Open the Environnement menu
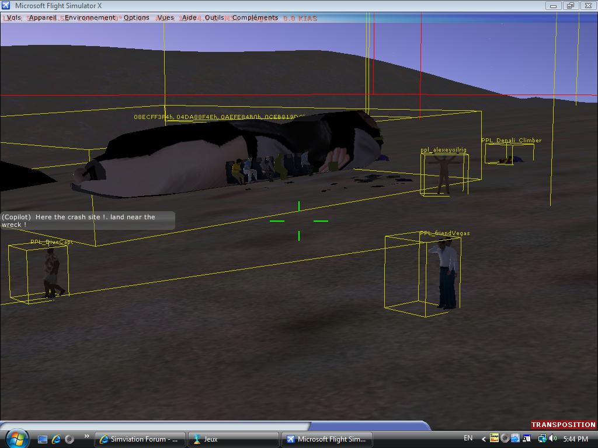This screenshot has height=448, width=598. (x=90, y=17)
